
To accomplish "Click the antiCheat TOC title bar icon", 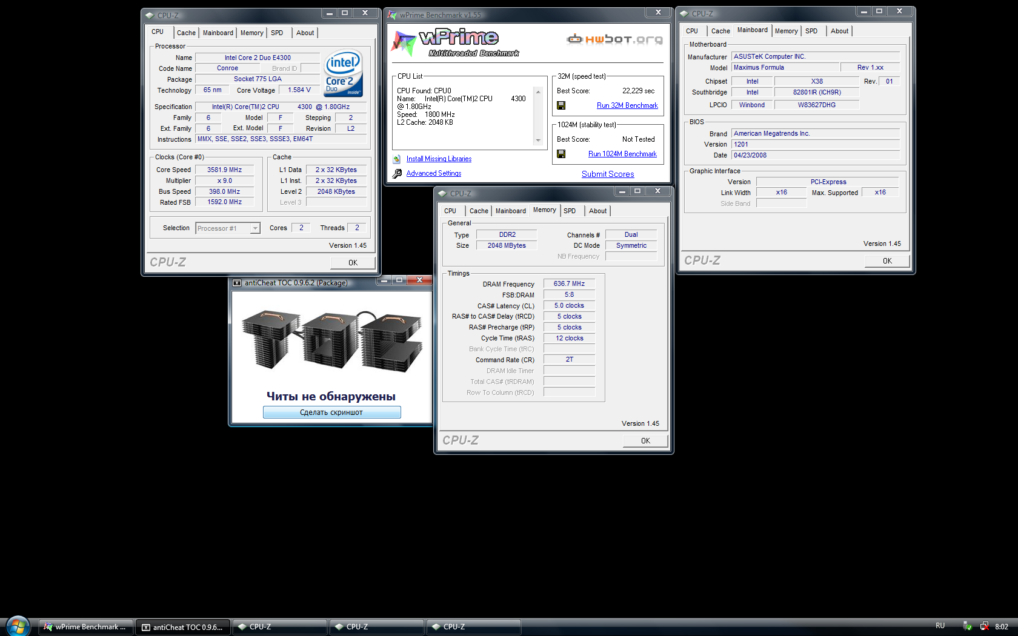I will coord(237,283).
